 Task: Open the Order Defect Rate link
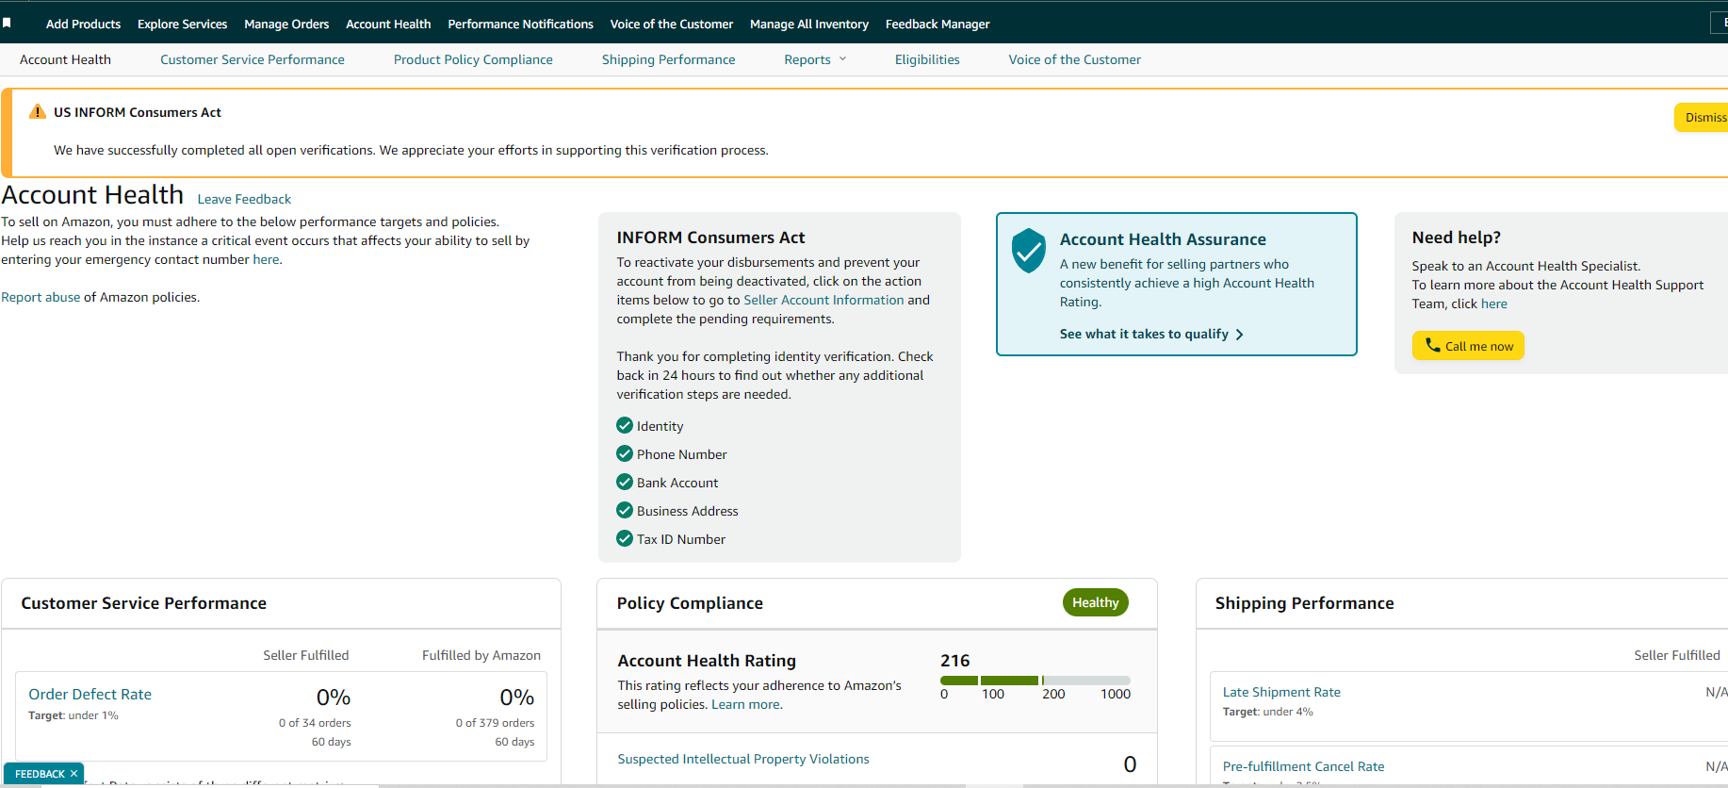tap(90, 694)
